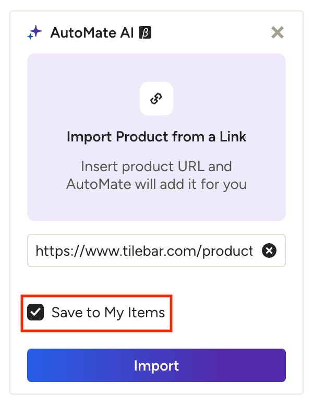Screen dimensions: 313x405
Task: Click the beta badge next to AutoMate AI
Action: [x=145, y=33]
